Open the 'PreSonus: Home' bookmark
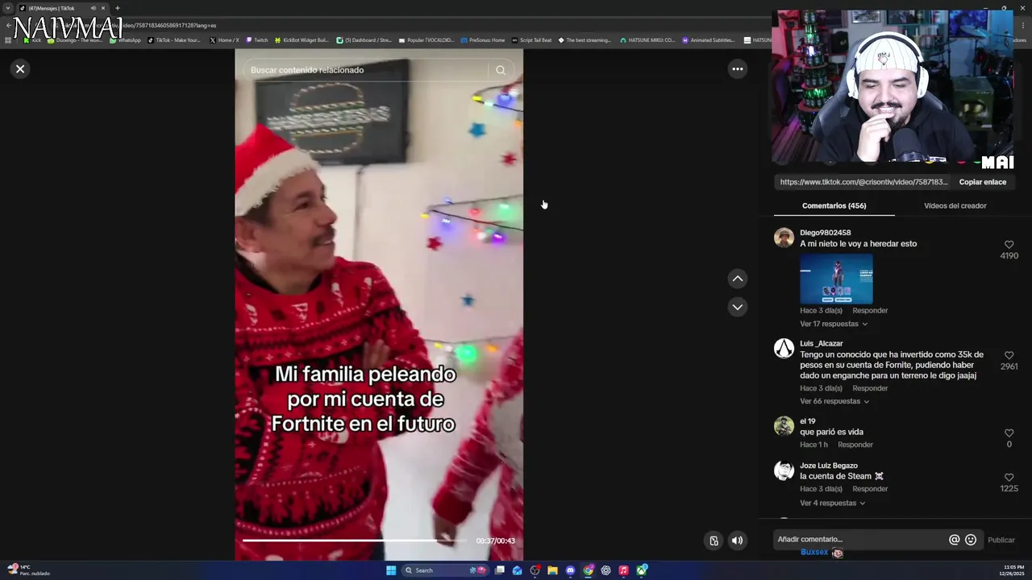This screenshot has width=1032, height=580. 483,40
